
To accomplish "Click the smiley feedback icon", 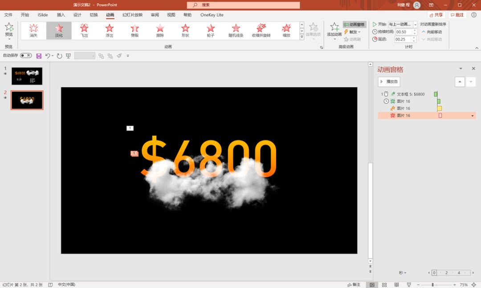I will click(x=473, y=15).
